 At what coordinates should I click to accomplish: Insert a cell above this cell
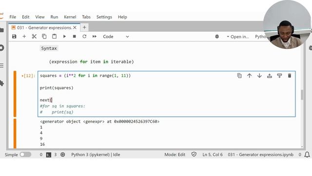[270, 76]
